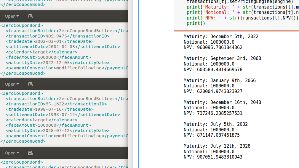Click NPV 737246.2385257531 value
The width and height of the screenshot is (299, 168).
click(220, 113)
